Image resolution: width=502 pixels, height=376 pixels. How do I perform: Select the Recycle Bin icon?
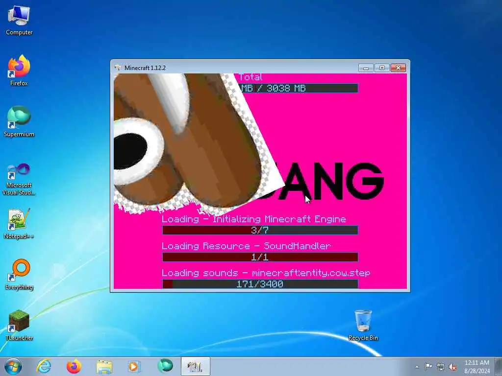coord(363,325)
